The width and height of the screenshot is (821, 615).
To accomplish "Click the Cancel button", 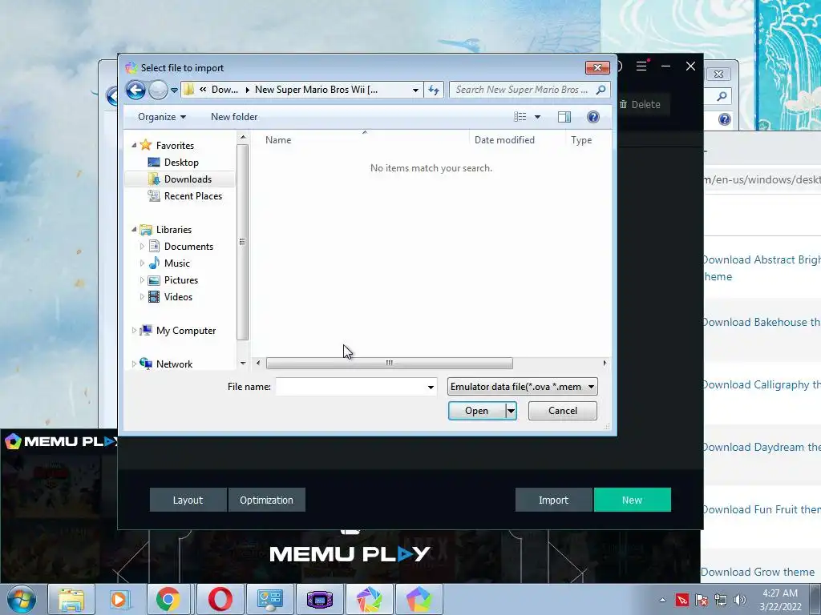I will (x=562, y=411).
